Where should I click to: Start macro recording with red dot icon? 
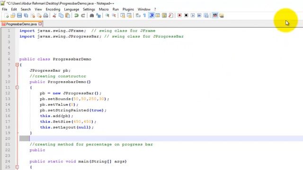(179, 16)
